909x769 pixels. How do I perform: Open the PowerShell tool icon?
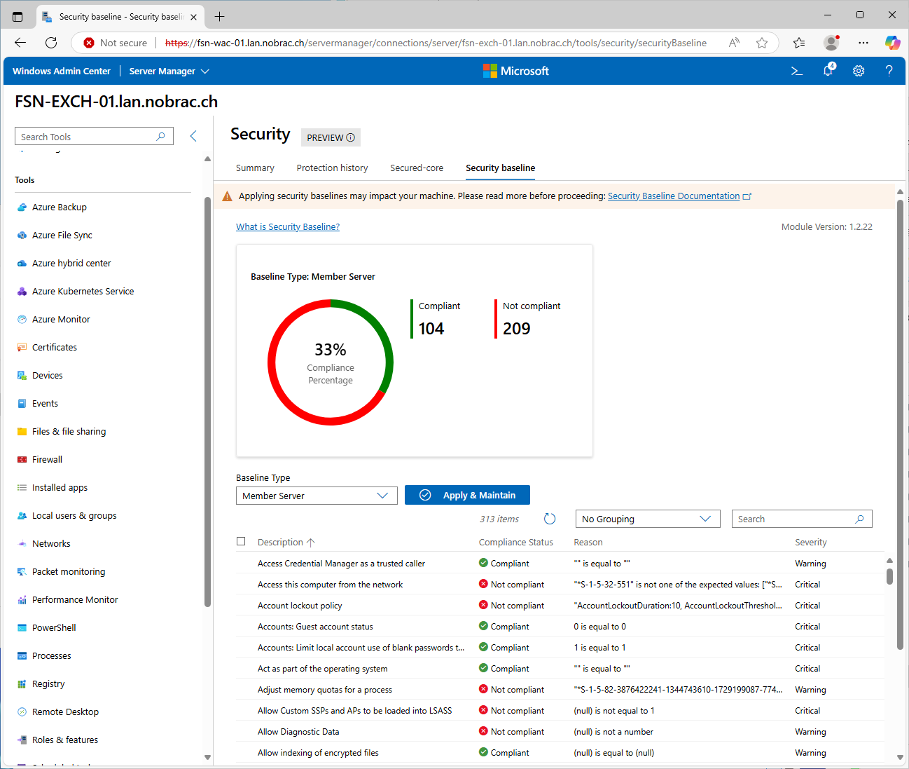(x=22, y=628)
